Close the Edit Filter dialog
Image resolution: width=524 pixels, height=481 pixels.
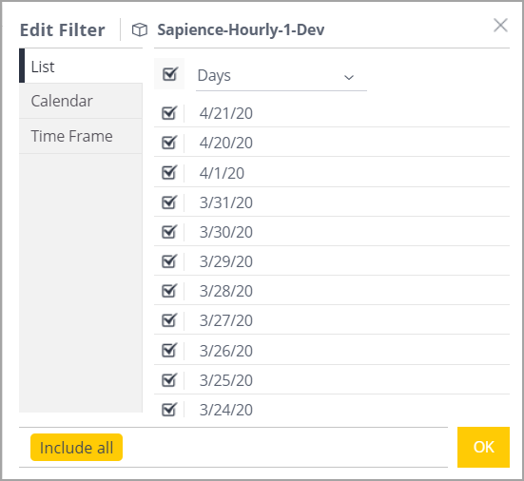pos(500,26)
